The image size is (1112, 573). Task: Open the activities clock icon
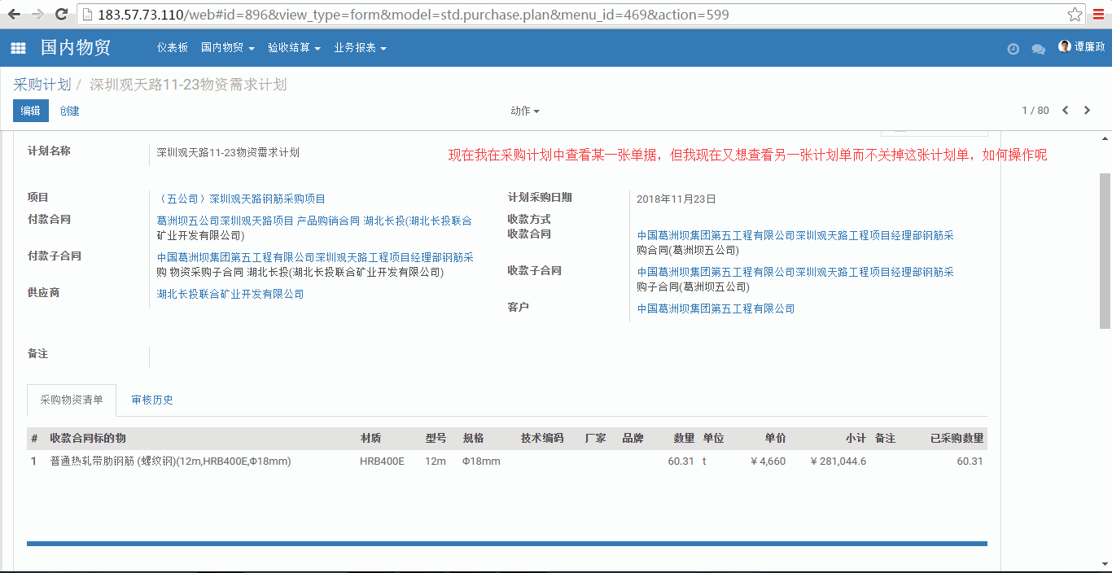tap(1013, 49)
